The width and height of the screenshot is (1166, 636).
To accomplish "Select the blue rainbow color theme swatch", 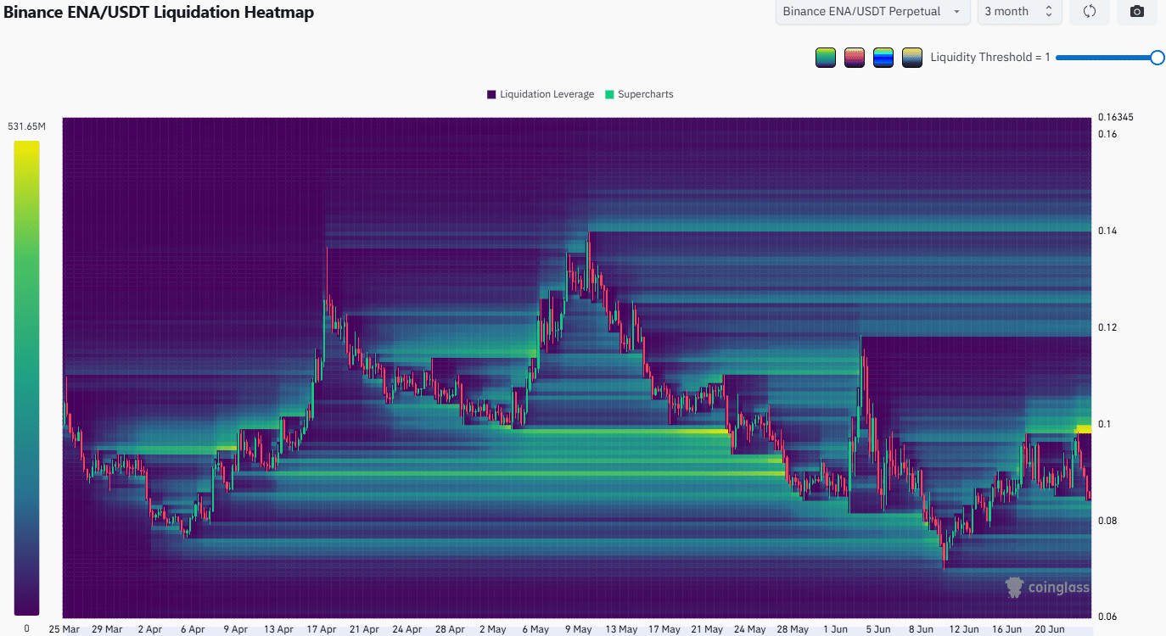I will [x=883, y=58].
